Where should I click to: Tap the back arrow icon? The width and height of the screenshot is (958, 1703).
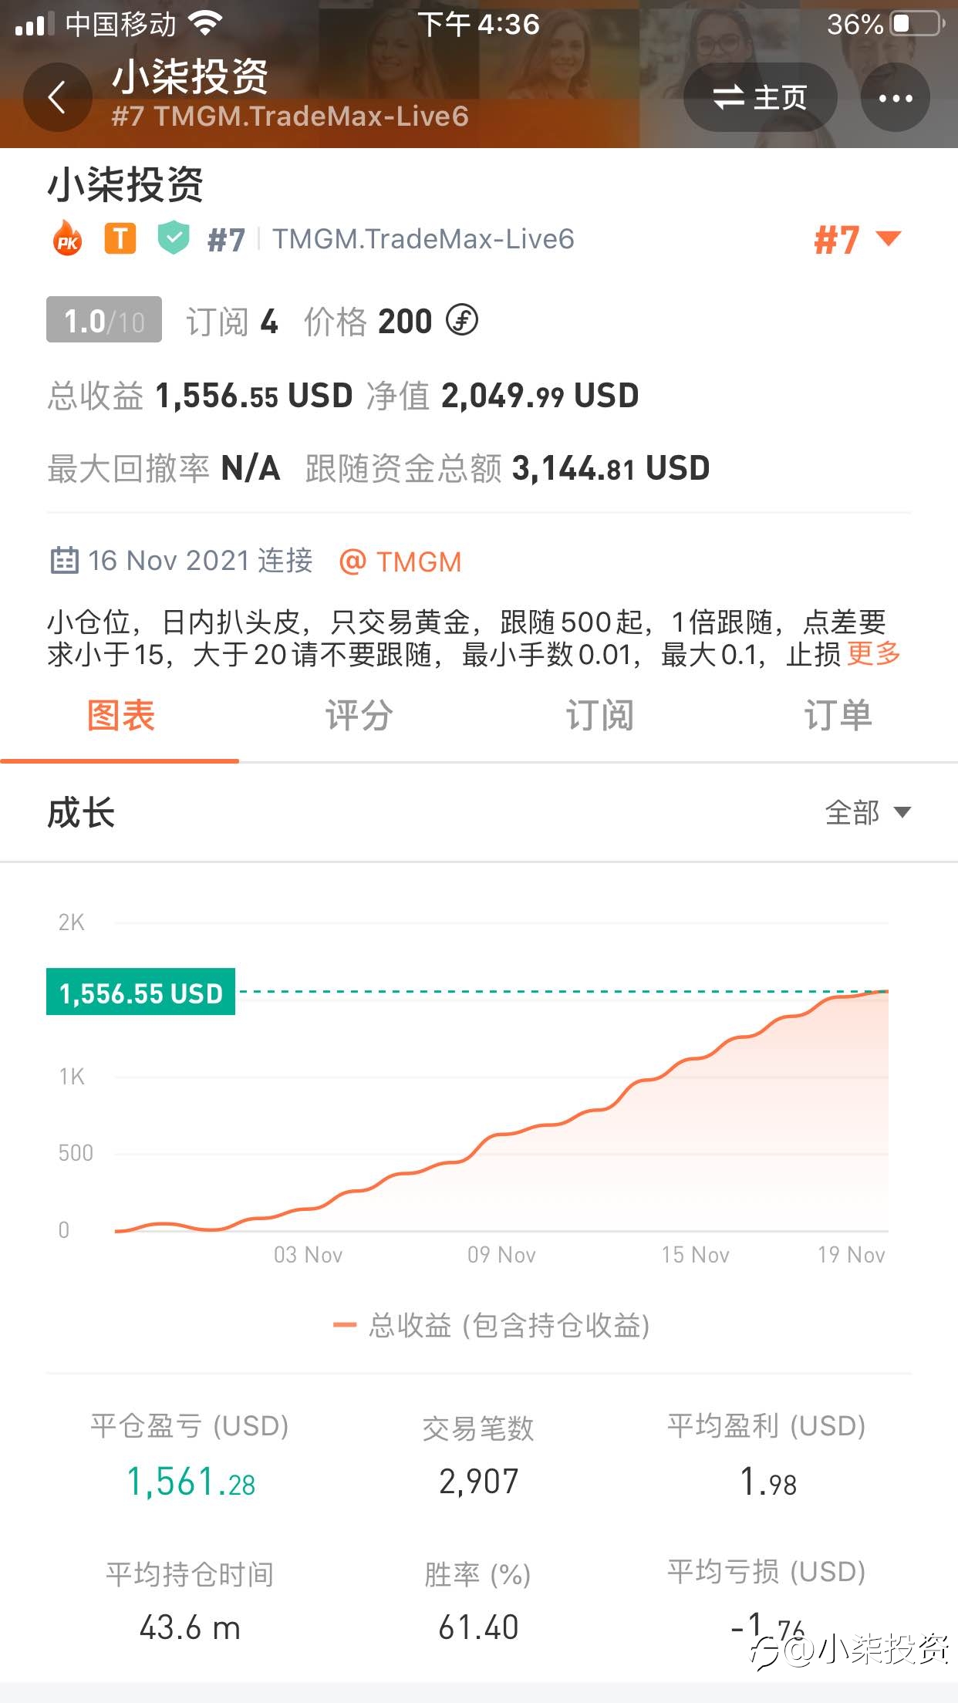pyautogui.click(x=57, y=98)
